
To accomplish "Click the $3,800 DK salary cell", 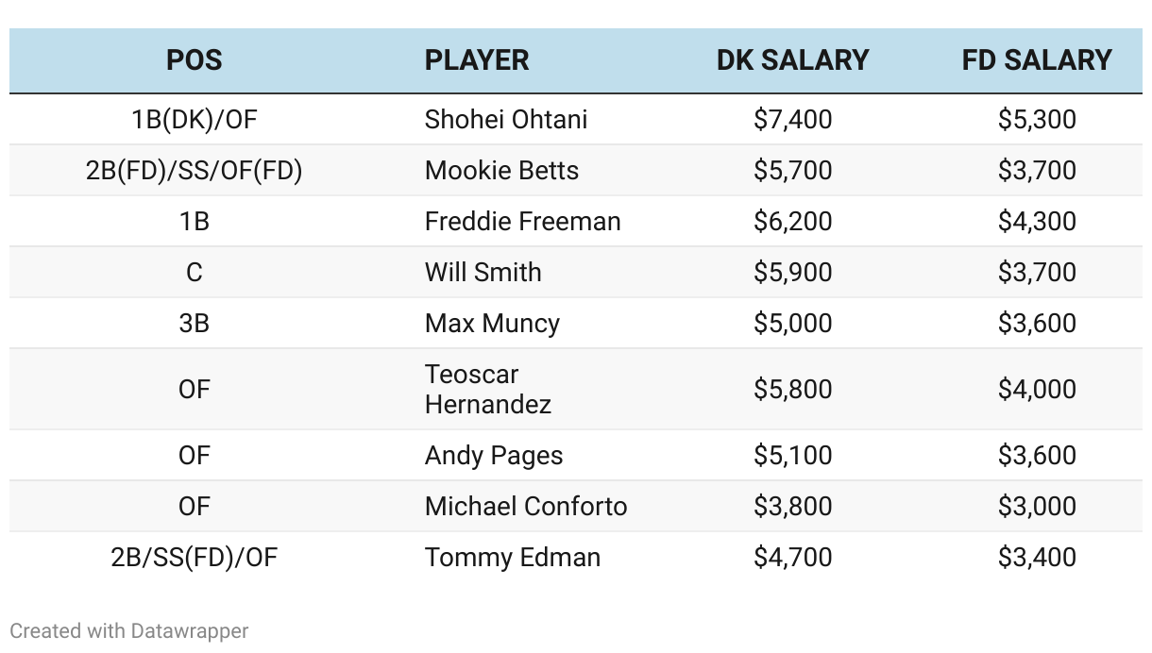I will [792, 507].
